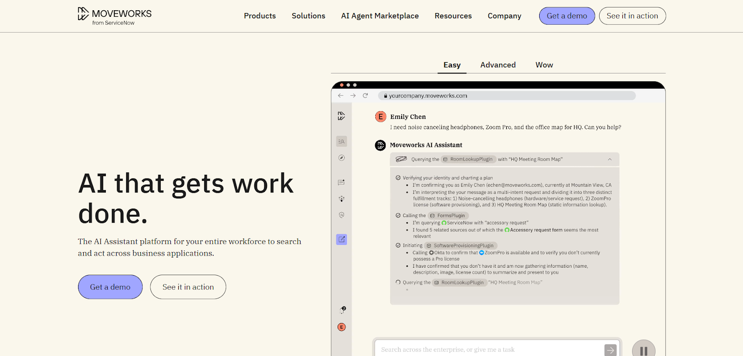Click the orange E profile avatar in the sidebar
This screenshot has height=356, width=743.
[341, 327]
